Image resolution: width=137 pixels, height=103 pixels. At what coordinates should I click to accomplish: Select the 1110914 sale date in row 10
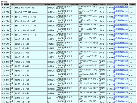click(x=110, y=53)
